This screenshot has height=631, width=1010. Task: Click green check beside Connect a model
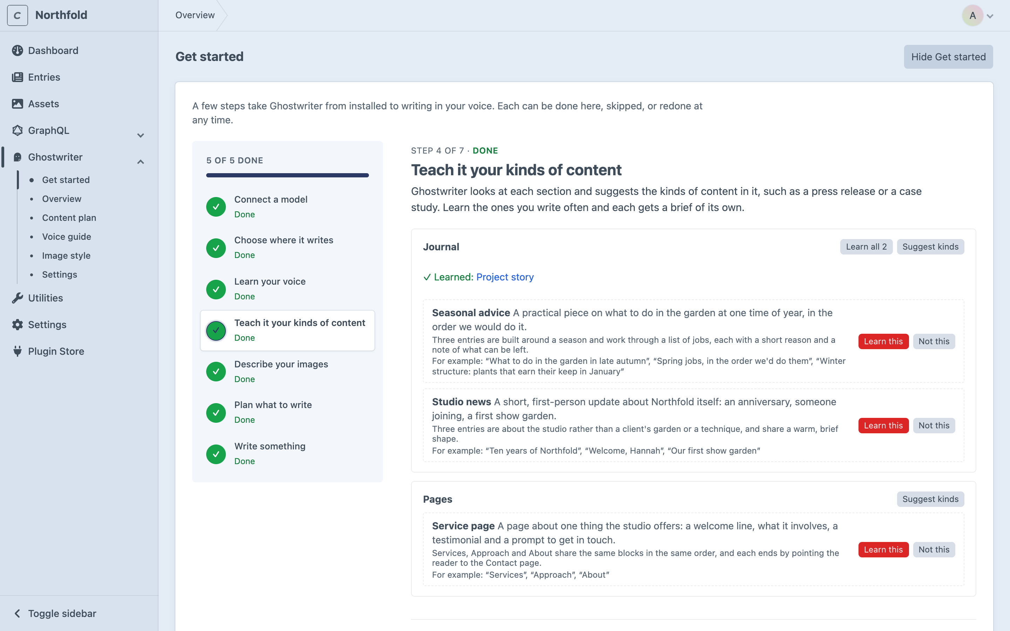216,206
